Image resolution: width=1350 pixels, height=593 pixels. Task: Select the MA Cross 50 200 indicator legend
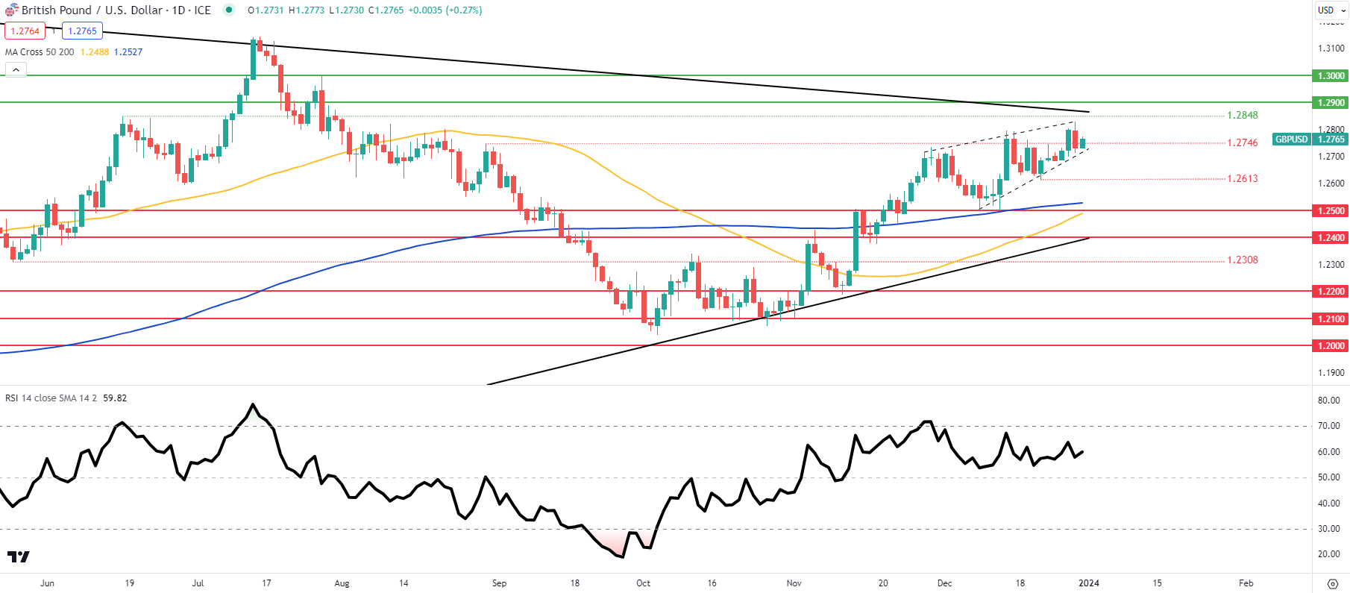[40, 51]
